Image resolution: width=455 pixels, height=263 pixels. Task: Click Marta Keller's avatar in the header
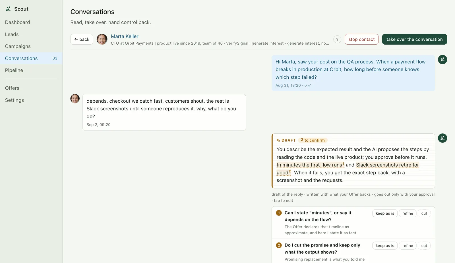pos(102,39)
